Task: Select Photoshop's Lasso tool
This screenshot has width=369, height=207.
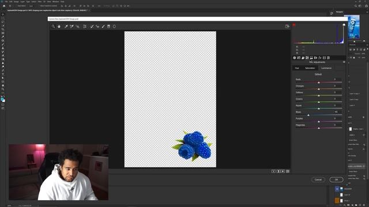Action: [x=3, y=22]
